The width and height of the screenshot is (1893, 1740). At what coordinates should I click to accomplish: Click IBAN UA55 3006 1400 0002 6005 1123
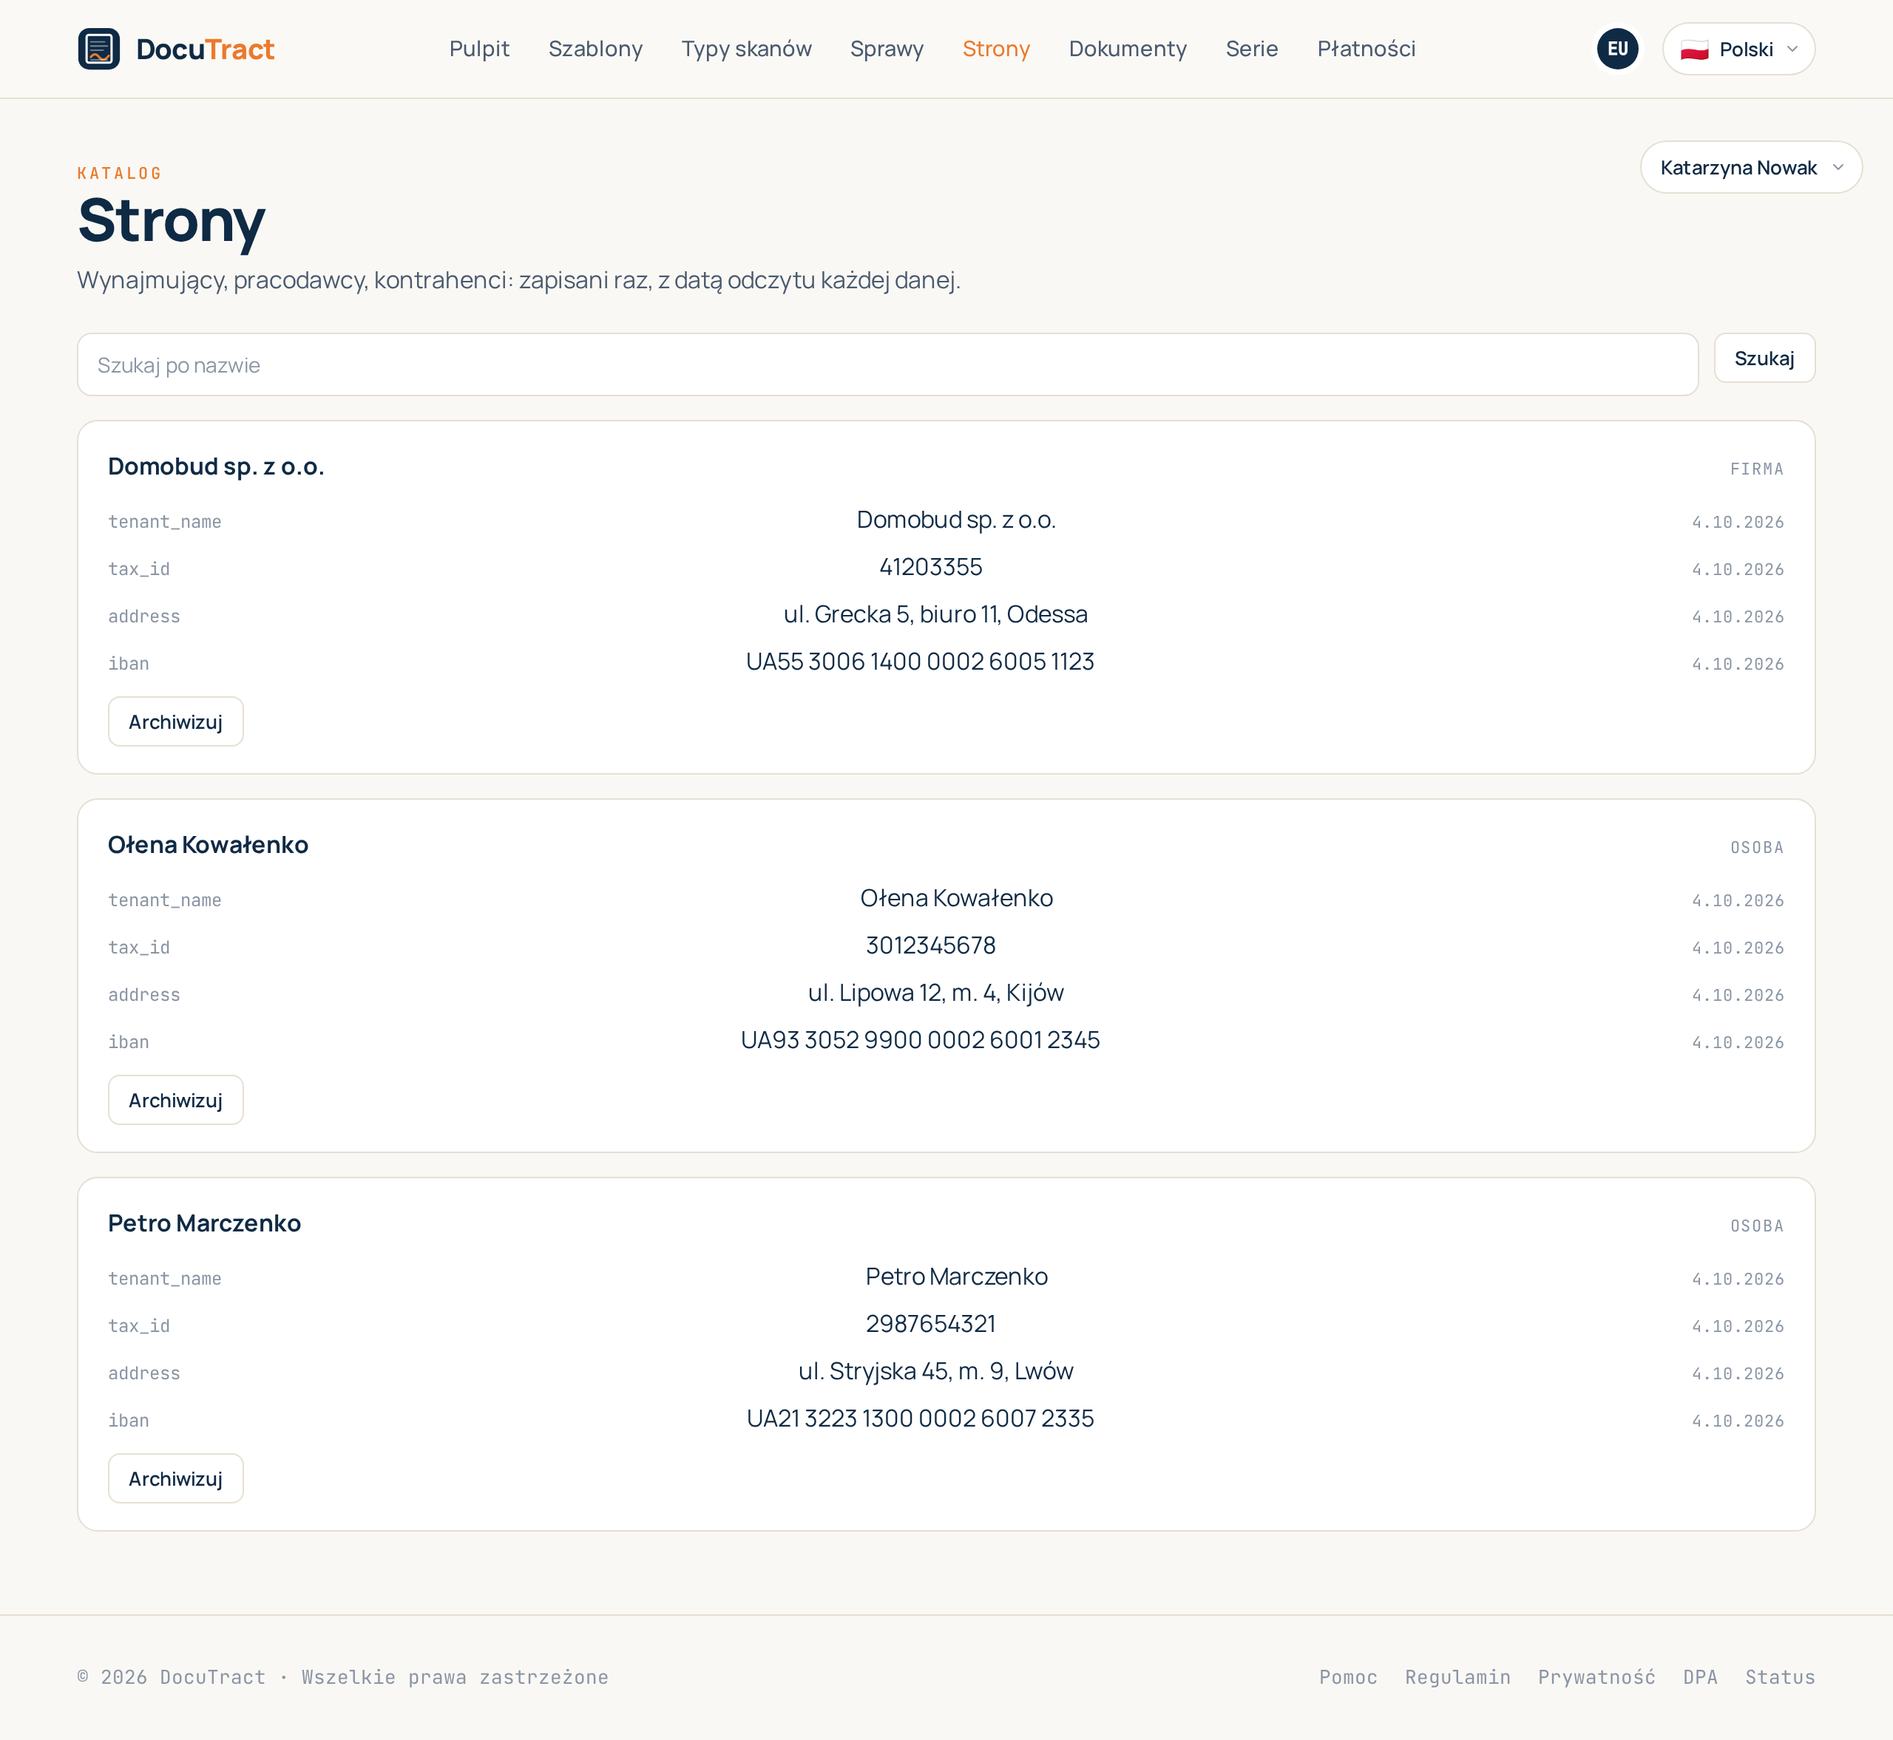919,662
